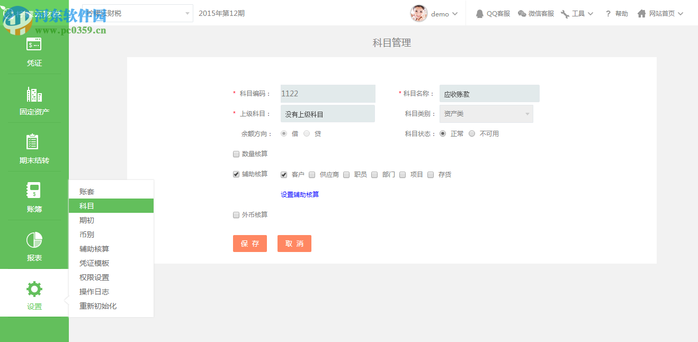The height and width of the screenshot is (342, 698).
Task: Open the 凭证 (voucher) module
Action: (x=34, y=51)
